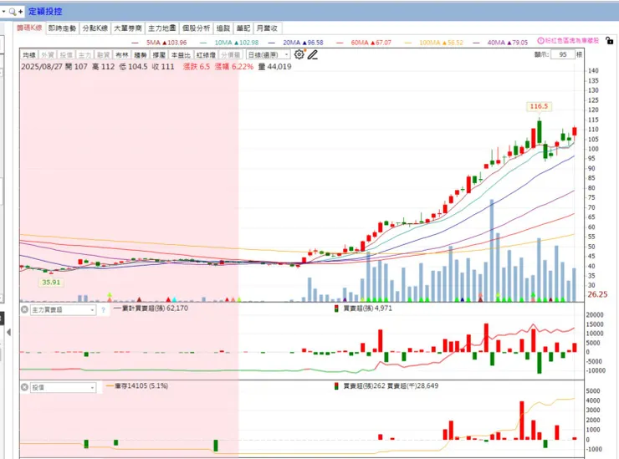The image size is (619, 459).
Task: Switch to the 追蹤 tab
Action: pyautogui.click(x=223, y=28)
